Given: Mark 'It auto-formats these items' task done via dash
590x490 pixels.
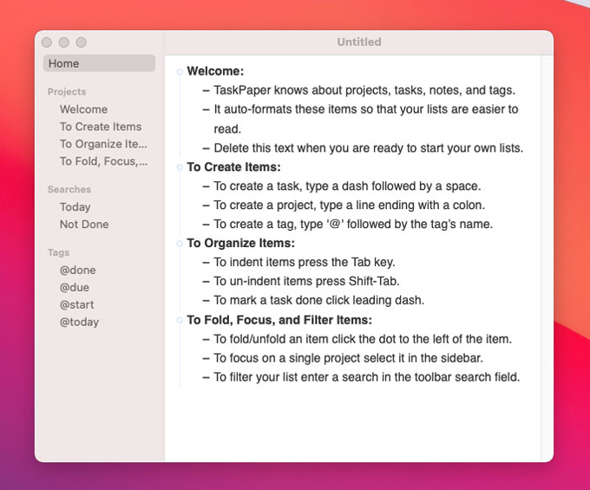Looking at the screenshot, I should coord(206,109).
